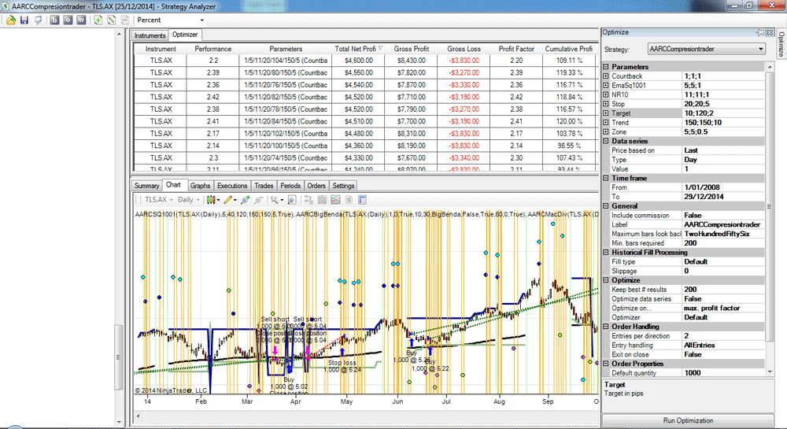Click the zoom frame magnifier icon
Image resolution: width=787 pixels, height=429 pixels.
[292, 200]
